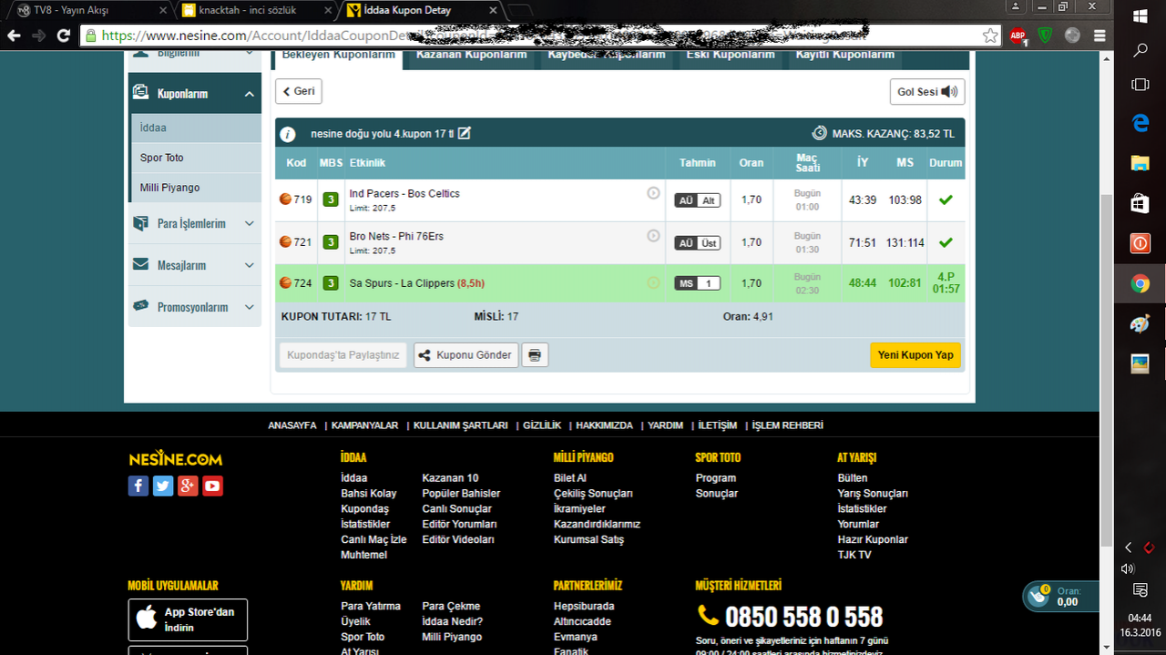Open Nesine Facebook page icon

tap(138, 486)
